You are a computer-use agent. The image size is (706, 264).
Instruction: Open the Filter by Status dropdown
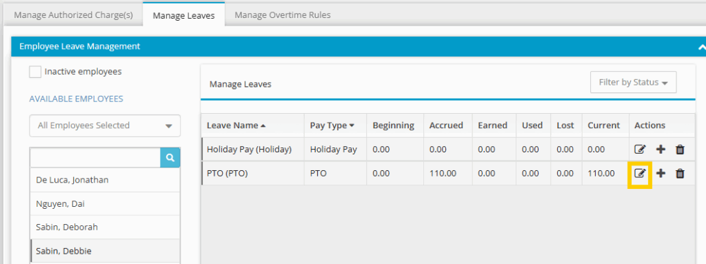point(633,83)
